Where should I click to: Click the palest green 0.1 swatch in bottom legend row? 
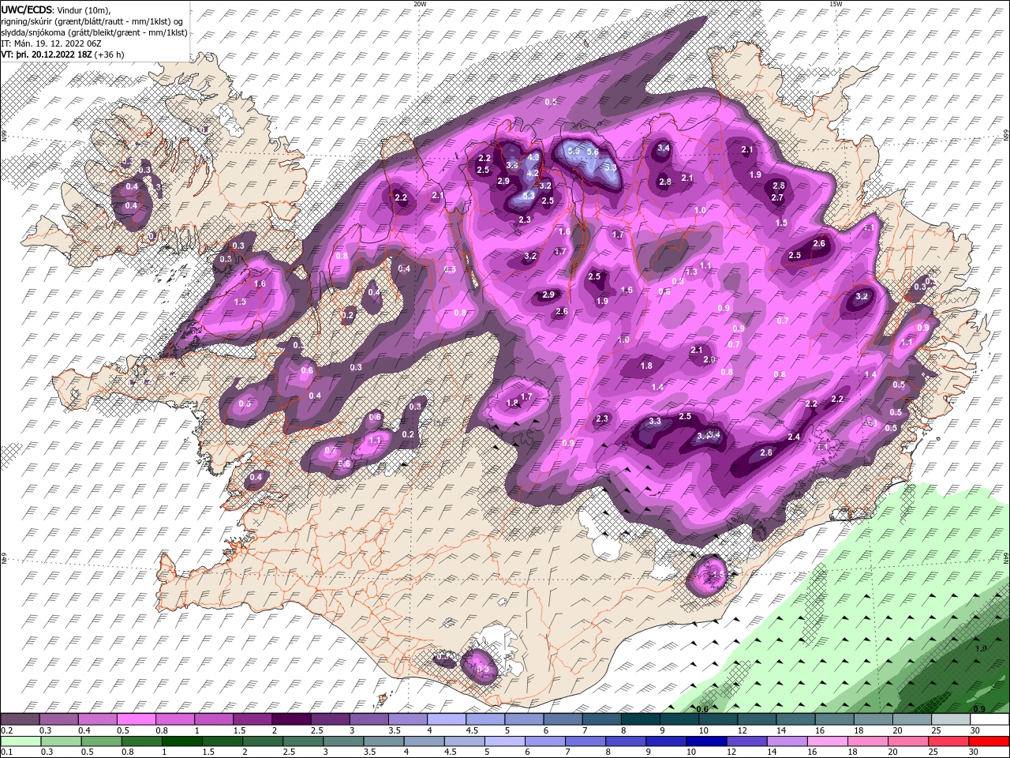[x=21, y=741]
